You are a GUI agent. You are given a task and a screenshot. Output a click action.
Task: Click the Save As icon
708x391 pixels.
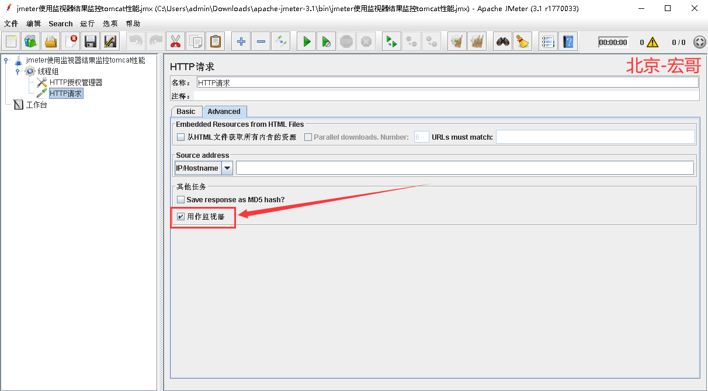point(110,41)
